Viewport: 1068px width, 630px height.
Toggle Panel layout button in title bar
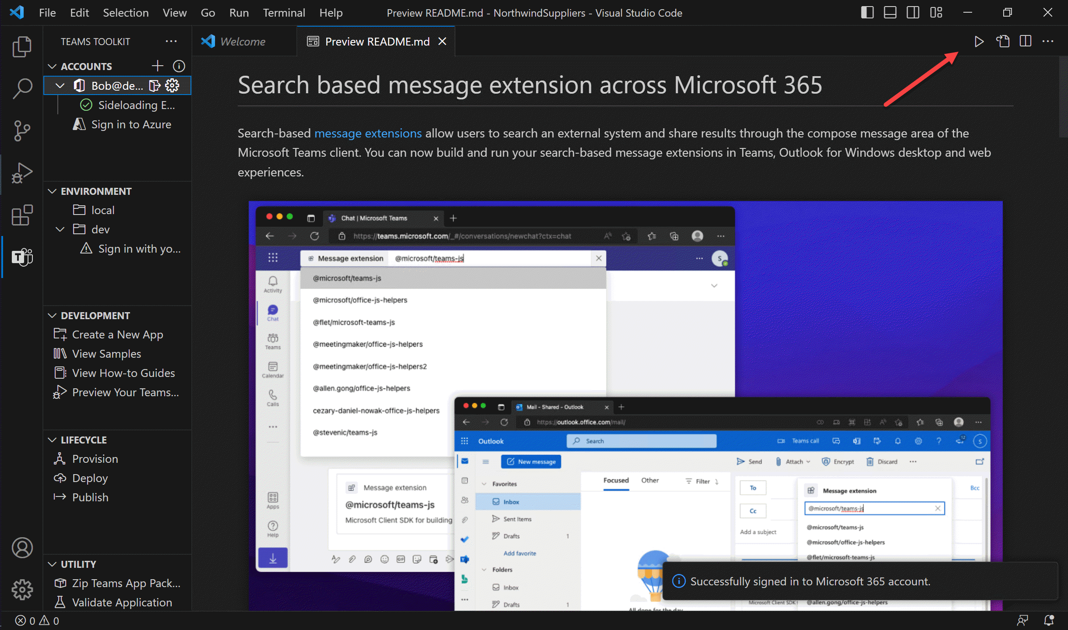pos(890,13)
